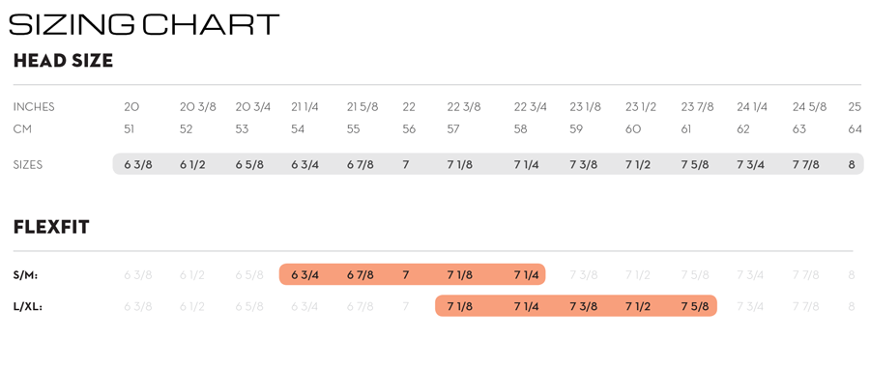The image size is (870, 367).
Task: Click the SIZING CHART title
Action: (x=144, y=24)
